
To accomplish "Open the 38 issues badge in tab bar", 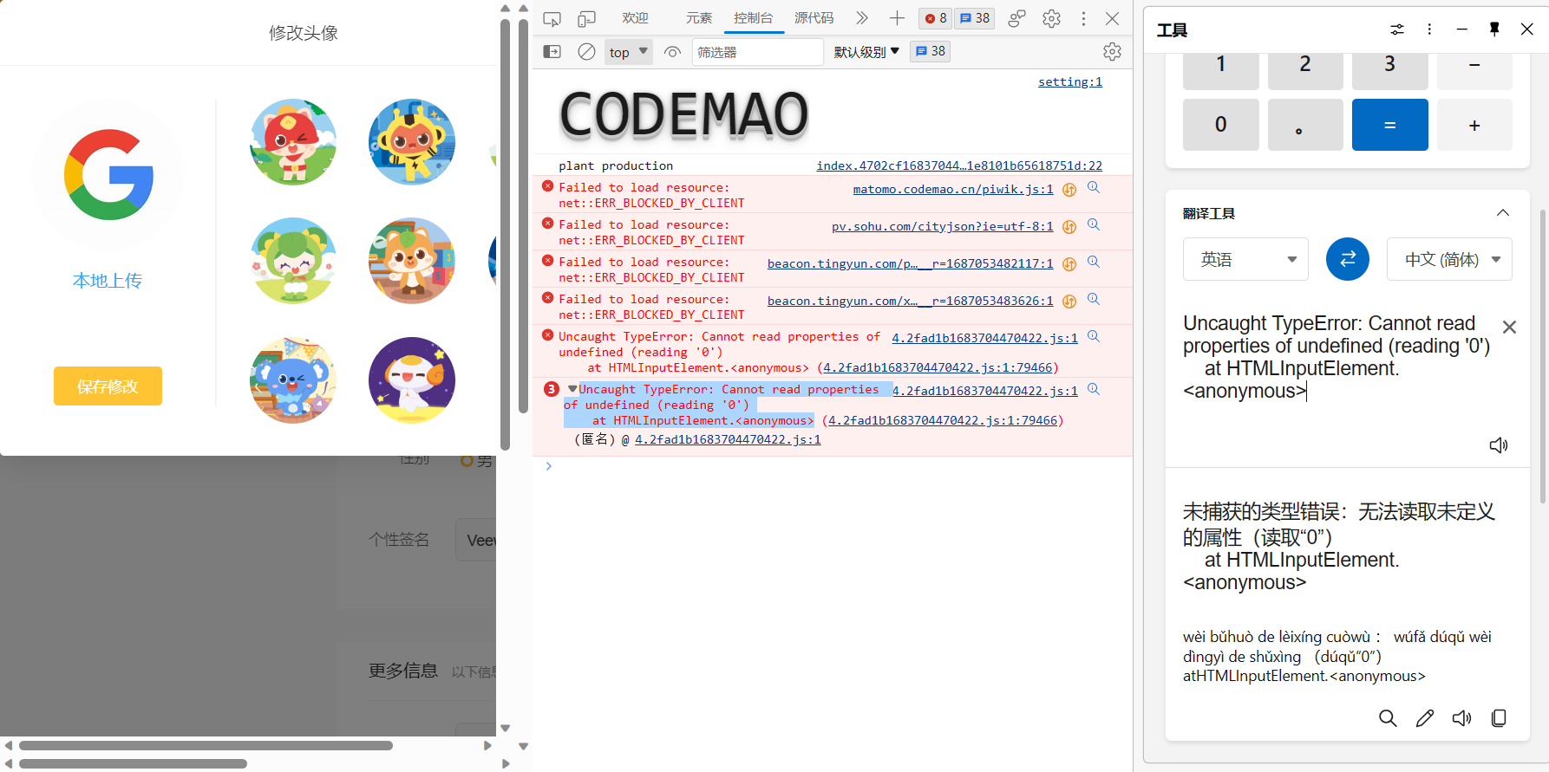I will (975, 18).
